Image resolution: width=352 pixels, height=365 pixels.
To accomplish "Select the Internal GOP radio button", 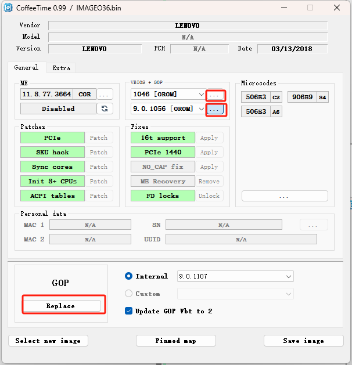I will point(129,276).
